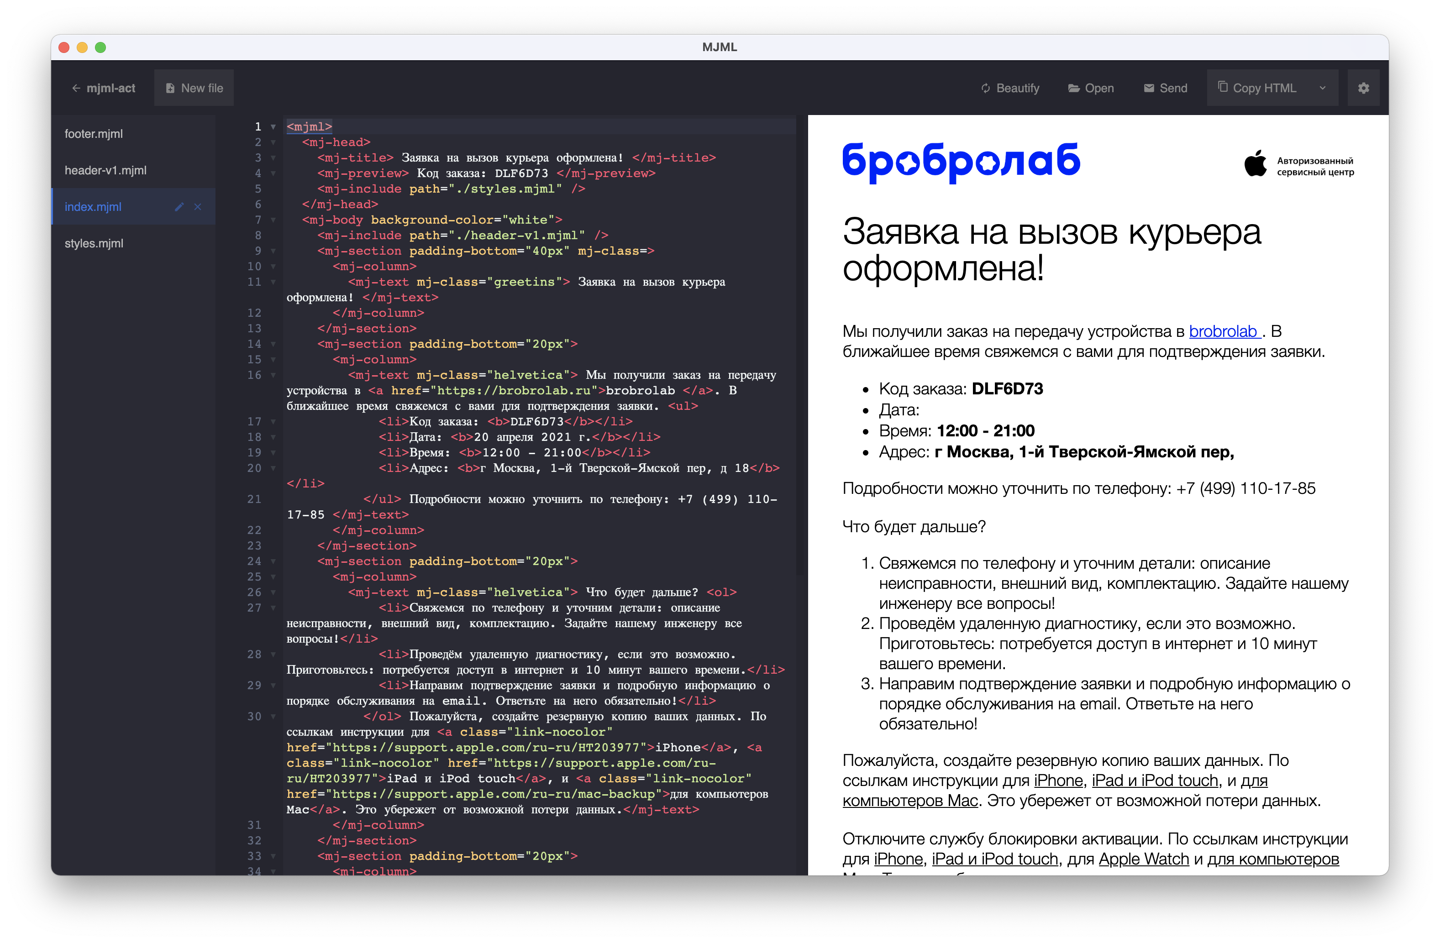Open header-v1.mjml file
This screenshot has width=1440, height=943.
[x=106, y=171]
